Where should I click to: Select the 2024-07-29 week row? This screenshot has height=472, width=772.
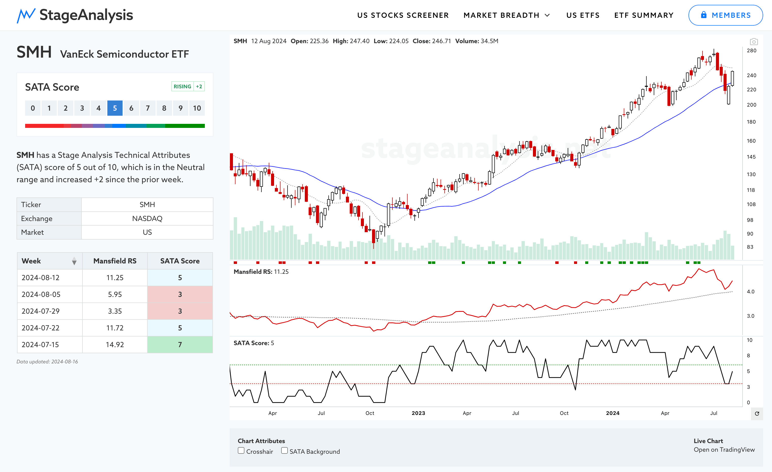(x=115, y=311)
